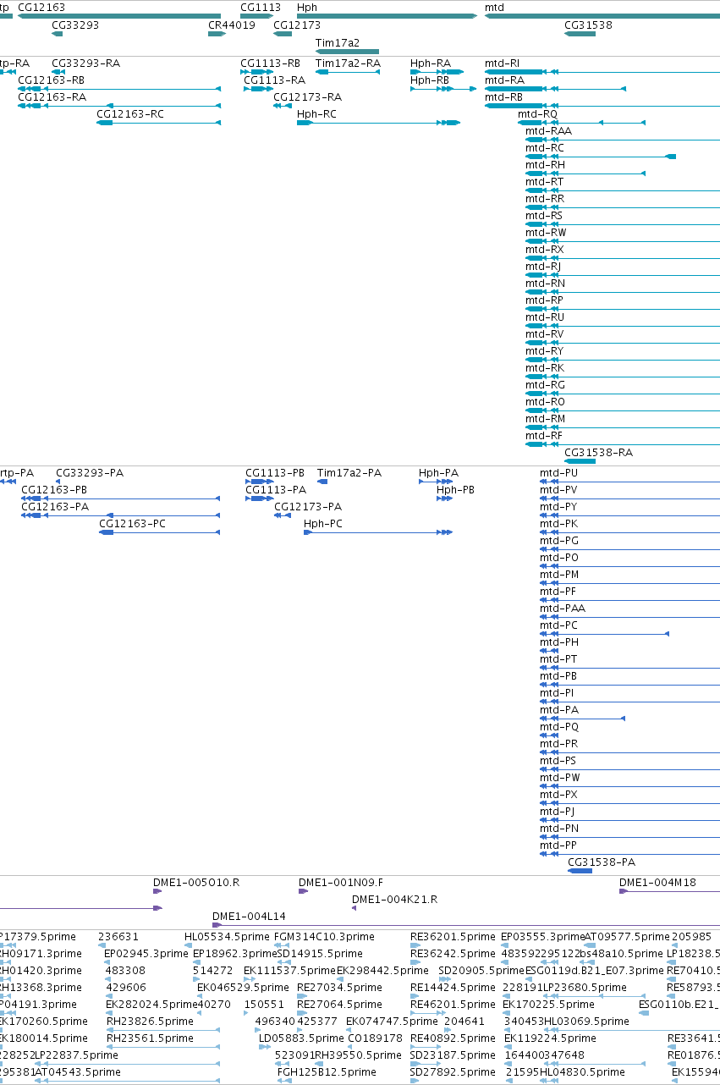Open protein CG1113-PB

pyautogui.click(x=275, y=473)
